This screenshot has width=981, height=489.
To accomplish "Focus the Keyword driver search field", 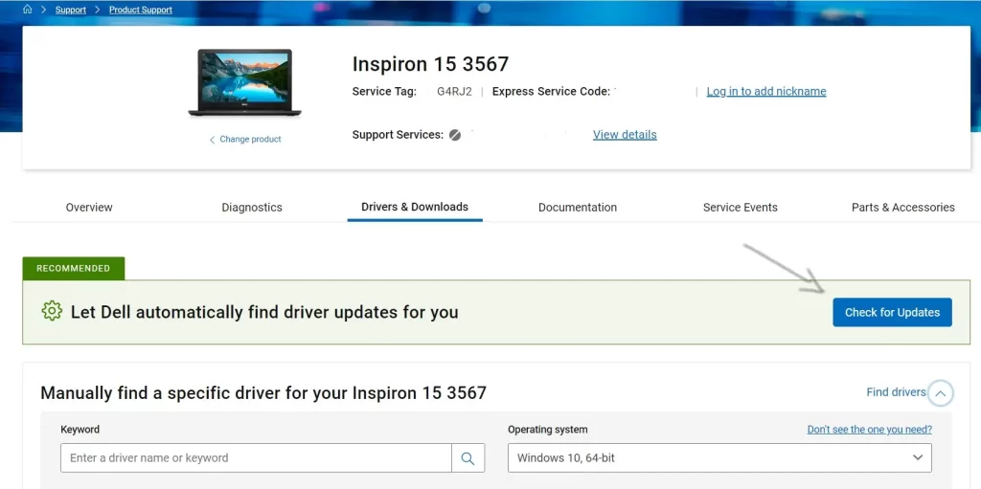I will point(256,458).
